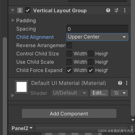This screenshot has height=135, width=135.
Task: Open Vertical Layout Group preset settings icon
Action: pos(116,10)
